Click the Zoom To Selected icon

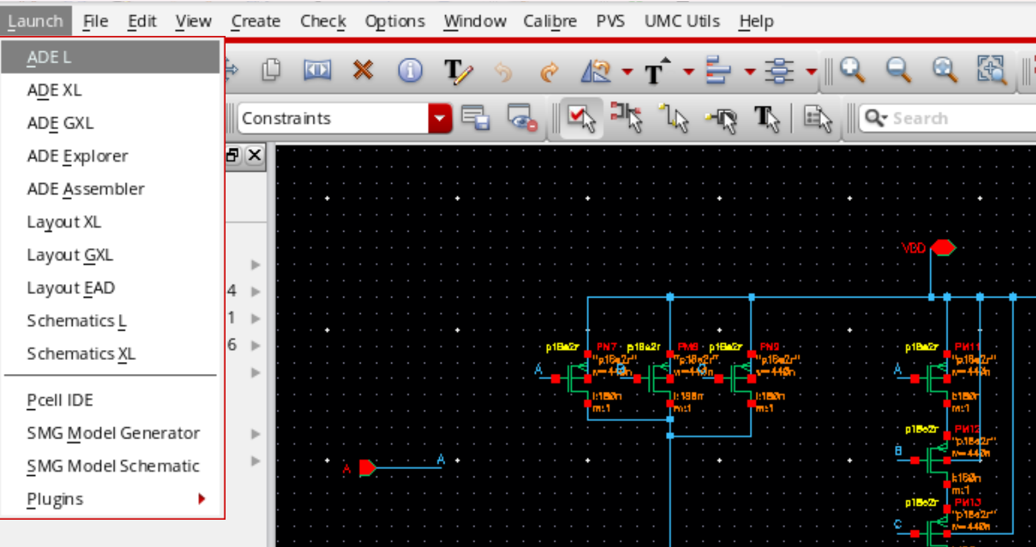[x=991, y=70]
